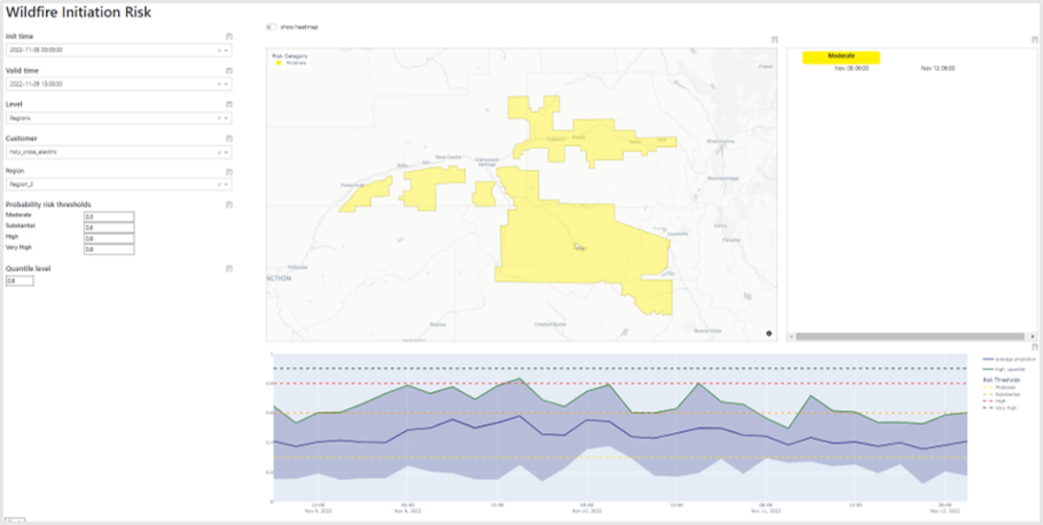Click the yellow Moderate legend swatch on the map
Image resolution: width=1043 pixels, height=525 pixels.
[x=278, y=63]
